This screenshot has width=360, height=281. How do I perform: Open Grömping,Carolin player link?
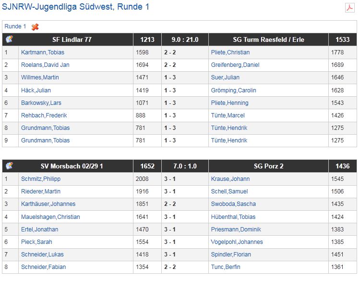[233, 90]
